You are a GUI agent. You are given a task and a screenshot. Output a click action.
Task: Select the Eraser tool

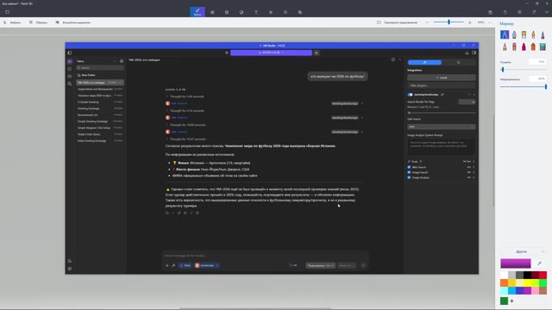tap(514, 46)
